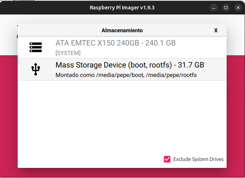This screenshot has width=245, height=178.
Task: Click the hard drive icon for ATA EMTEC
Action: (x=36, y=47)
